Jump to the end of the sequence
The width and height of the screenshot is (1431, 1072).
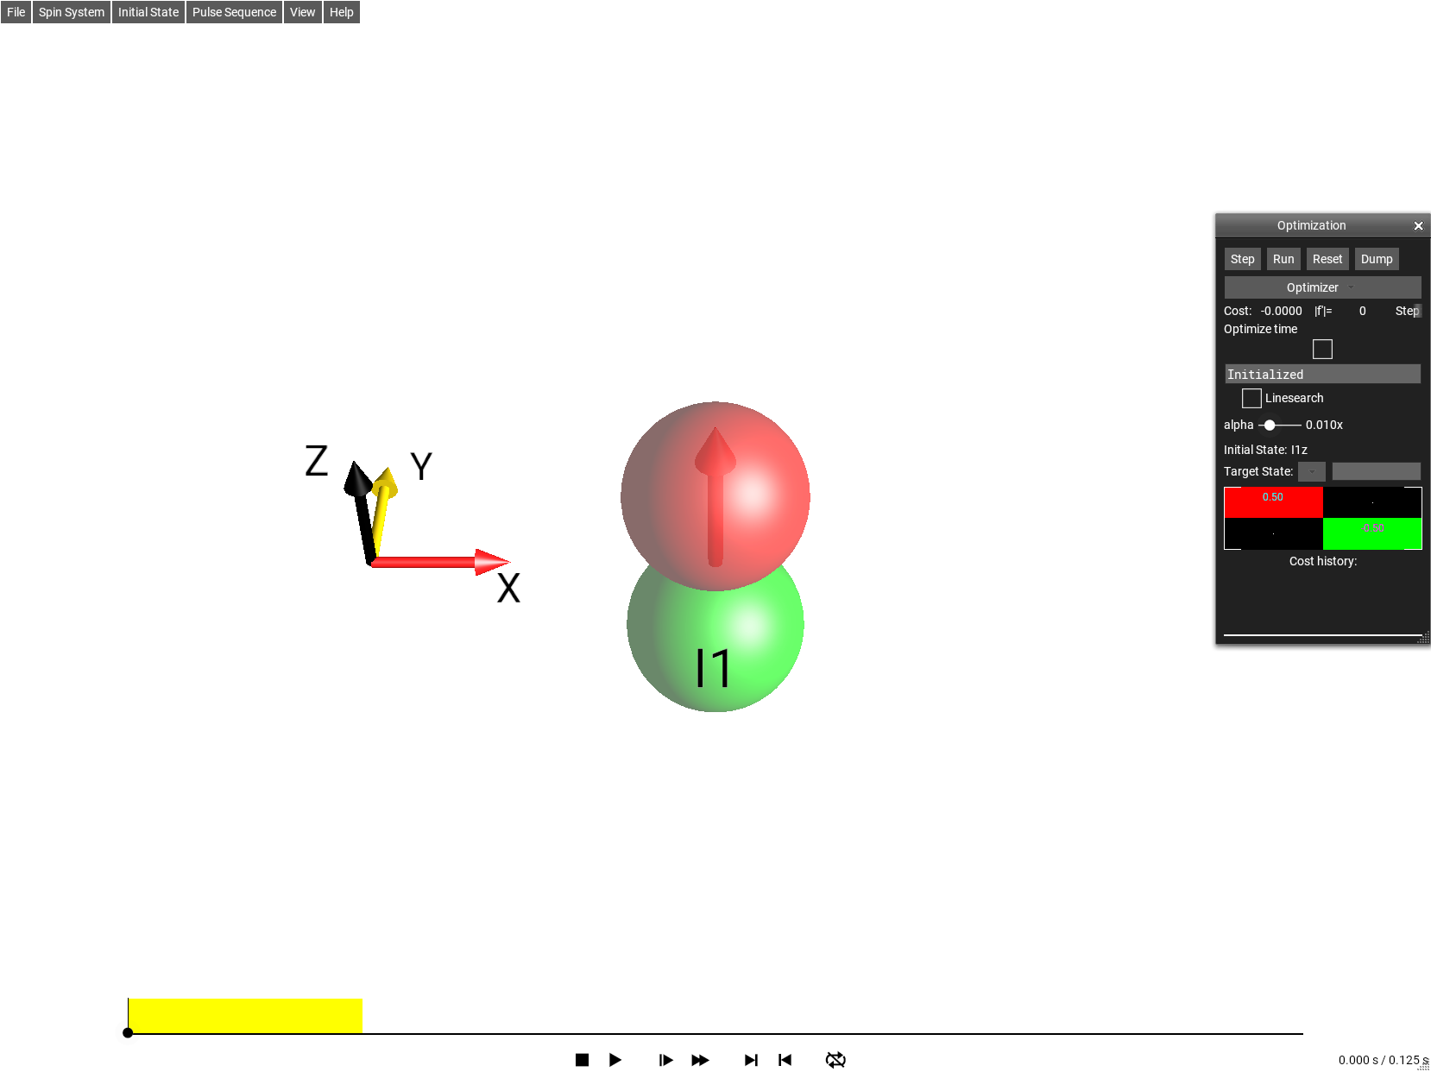(751, 1060)
